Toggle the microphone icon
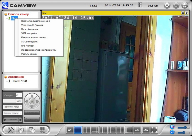 172,127
